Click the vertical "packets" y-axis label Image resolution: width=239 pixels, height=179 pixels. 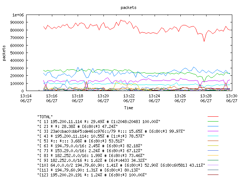[x=4, y=53]
